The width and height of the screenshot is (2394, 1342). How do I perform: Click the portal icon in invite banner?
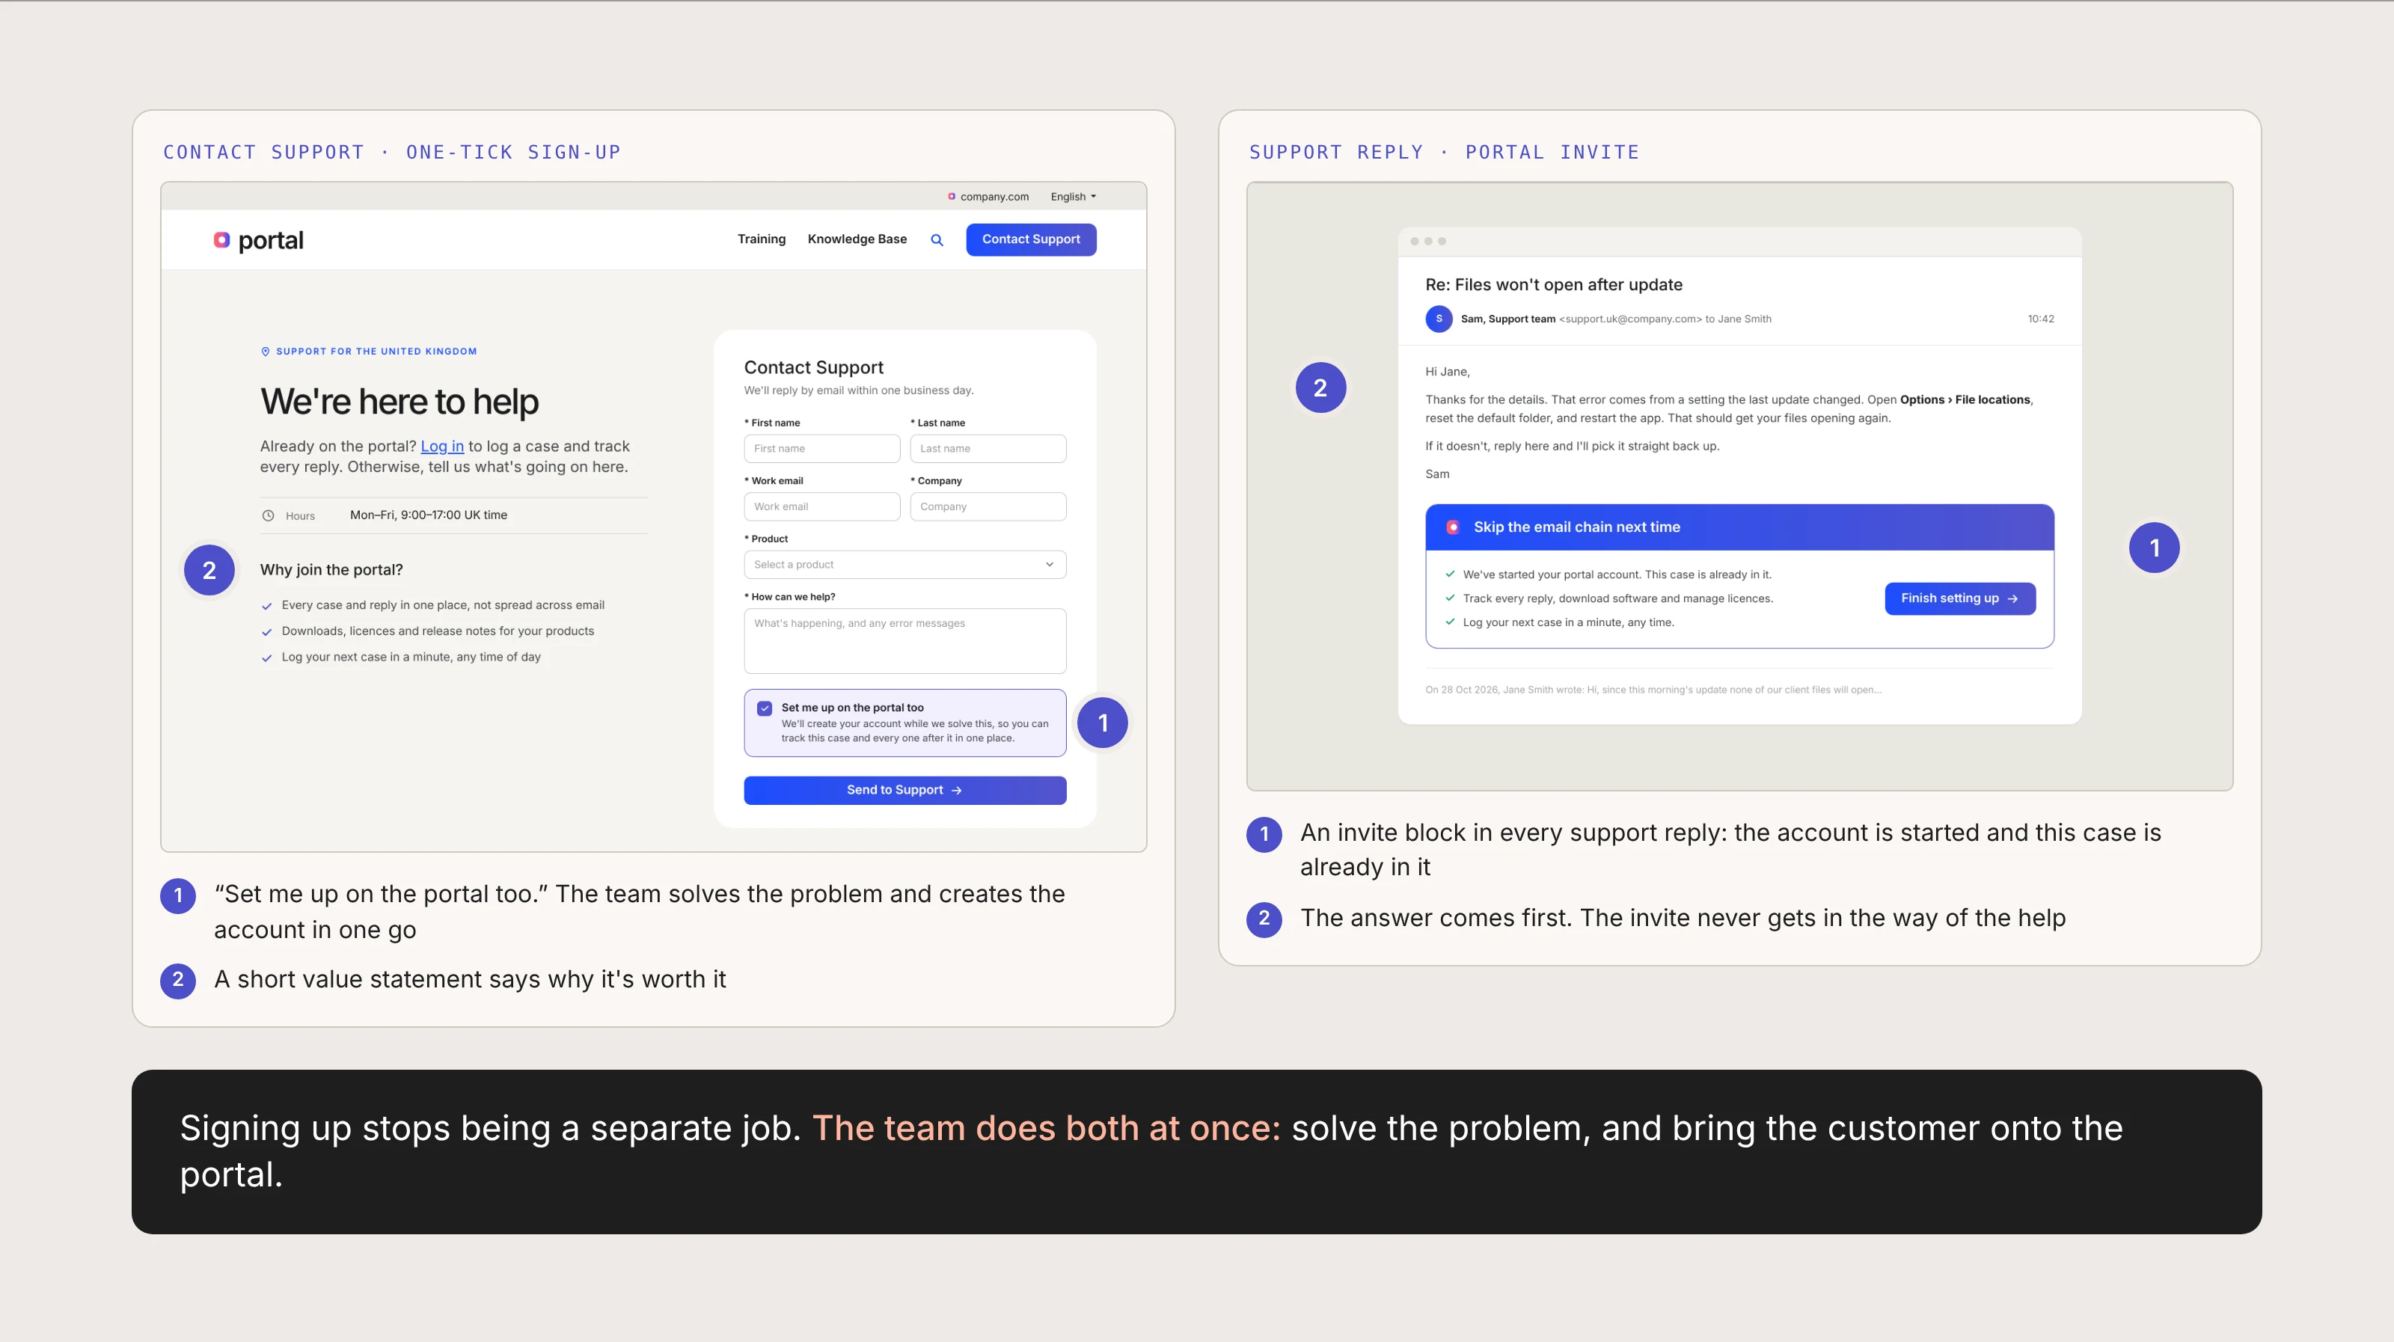(x=1453, y=527)
